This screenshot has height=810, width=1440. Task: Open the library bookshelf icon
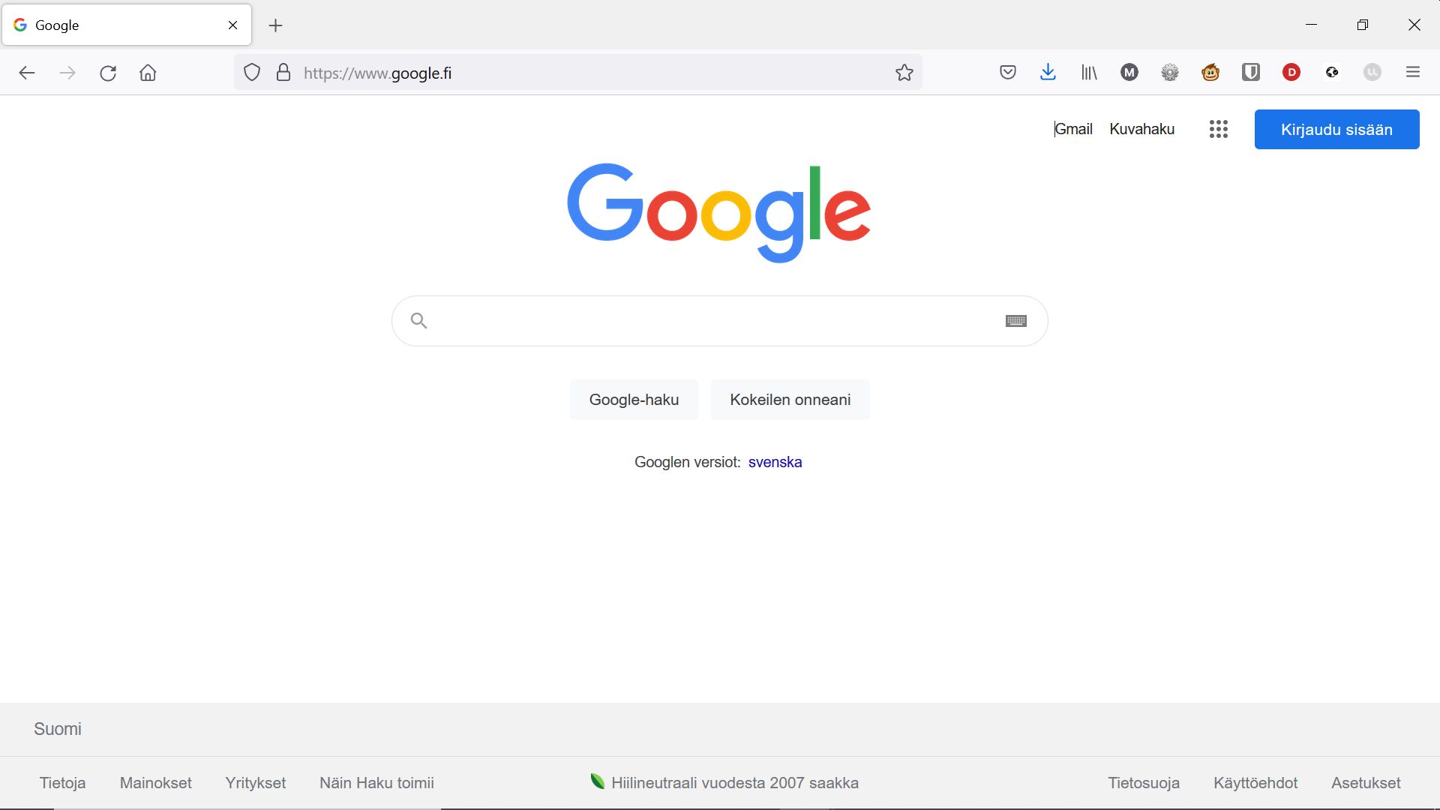1089,73
